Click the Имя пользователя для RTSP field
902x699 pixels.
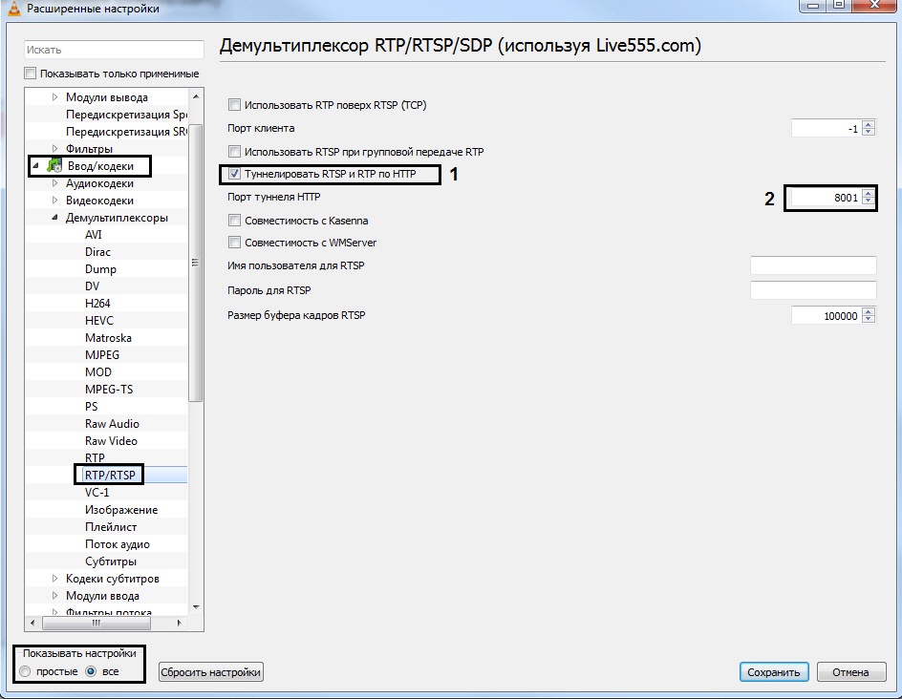[813, 265]
